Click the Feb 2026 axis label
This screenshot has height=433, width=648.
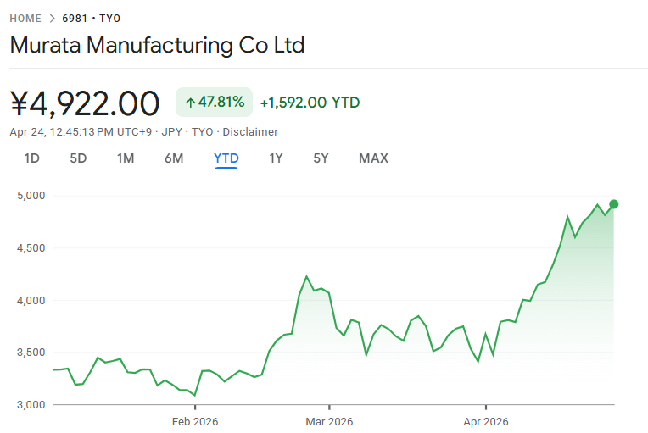point(196,421)
